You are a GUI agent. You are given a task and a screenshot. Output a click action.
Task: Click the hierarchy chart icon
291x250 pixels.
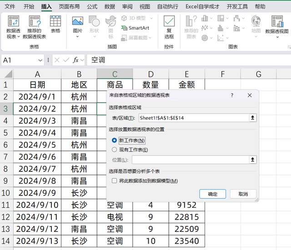coord(221,18)
